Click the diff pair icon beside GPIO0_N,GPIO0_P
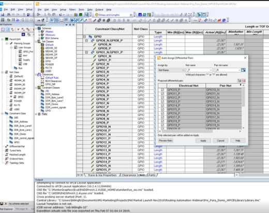Screen dimensions: 269x213 click(x=93, y=40)
